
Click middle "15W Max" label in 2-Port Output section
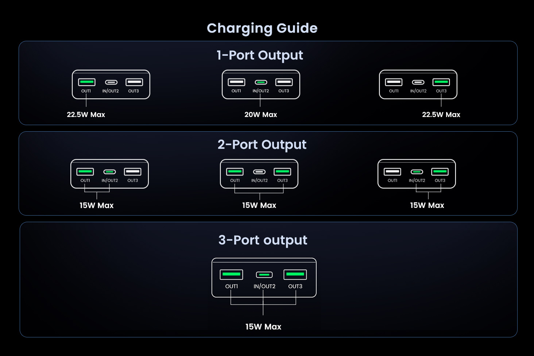259,205
